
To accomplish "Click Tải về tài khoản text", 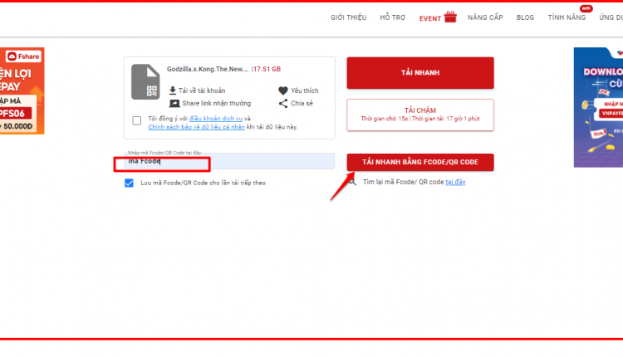I will tap(202, 90).
